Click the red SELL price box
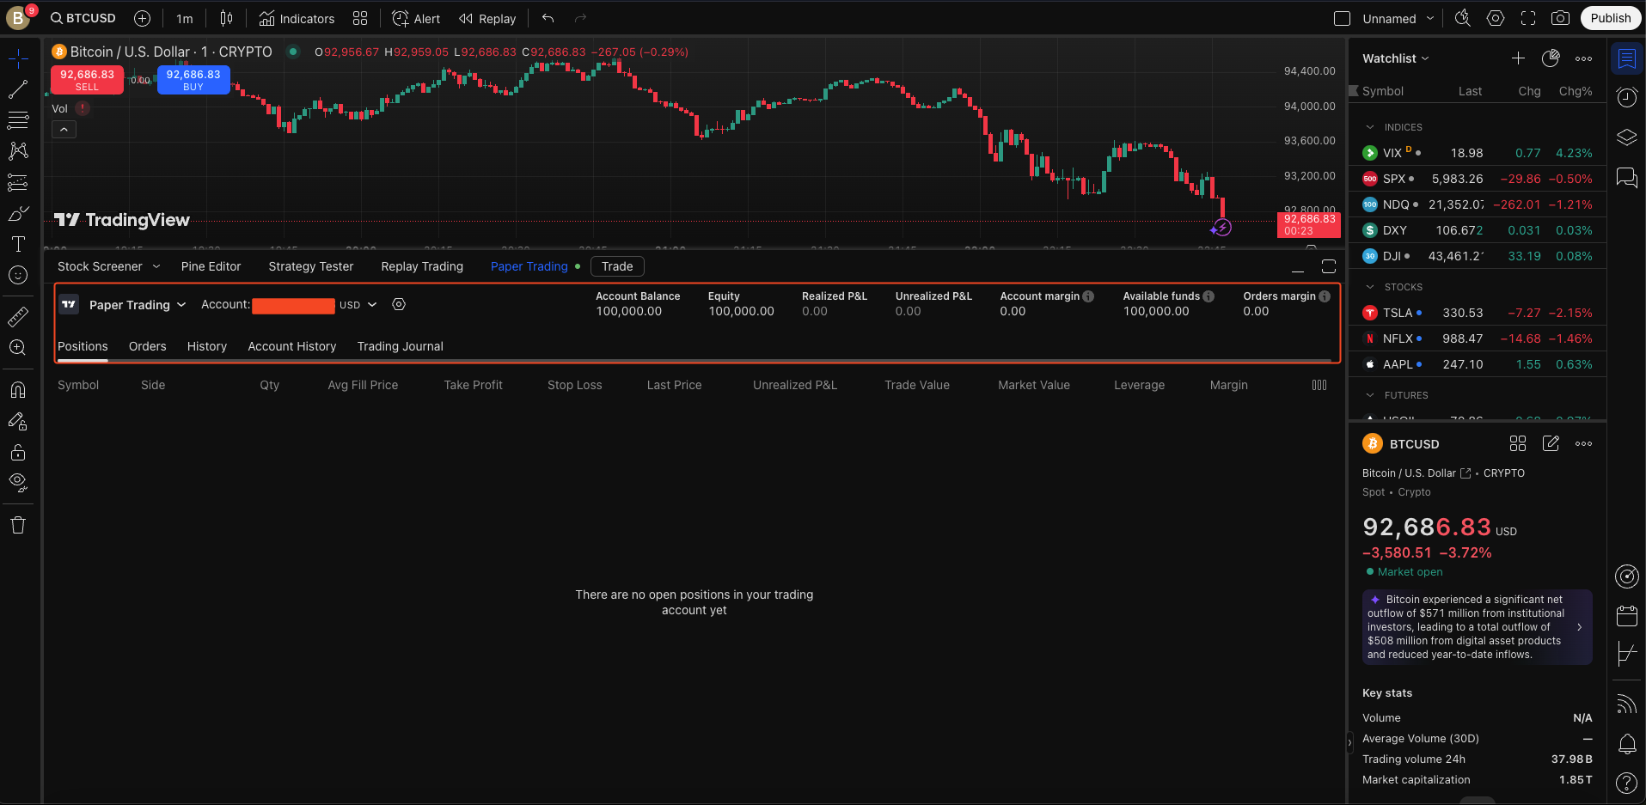Image resolution: width=1646 pixels, height=805 pixels. coord(87,80)
